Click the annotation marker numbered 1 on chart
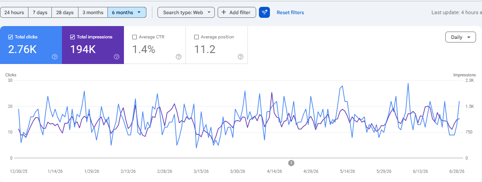This screenshot has height=182, width=482. click(291, 163)
